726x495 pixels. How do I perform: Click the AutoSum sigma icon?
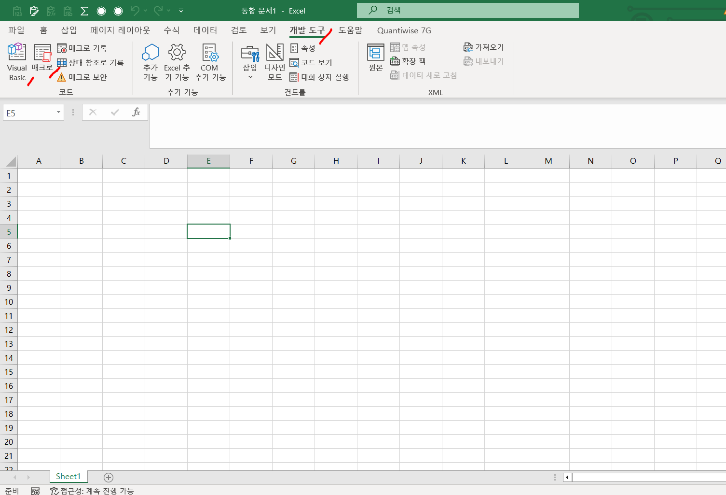[x=84, y=11]
